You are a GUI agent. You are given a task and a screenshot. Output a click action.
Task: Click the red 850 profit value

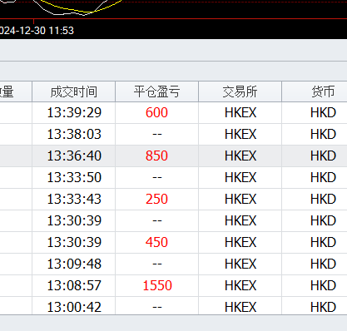(x=156, y=156)
